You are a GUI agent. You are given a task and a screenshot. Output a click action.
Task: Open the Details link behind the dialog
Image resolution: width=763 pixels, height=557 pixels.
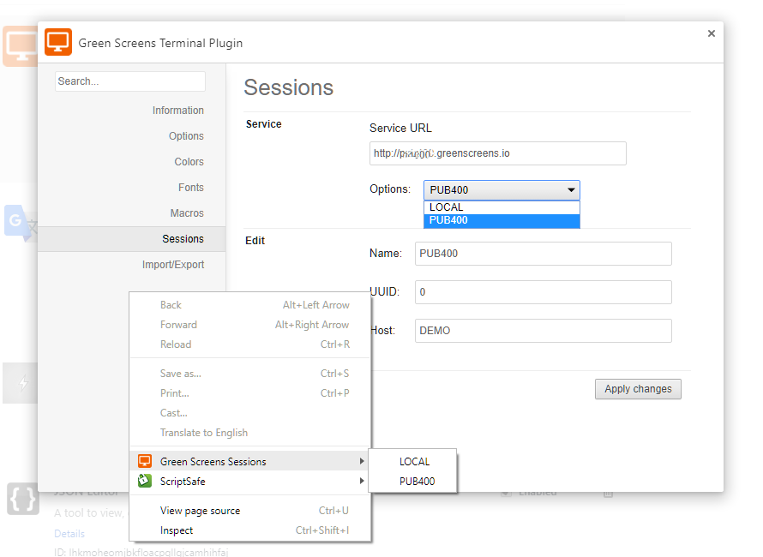[69, 534]
